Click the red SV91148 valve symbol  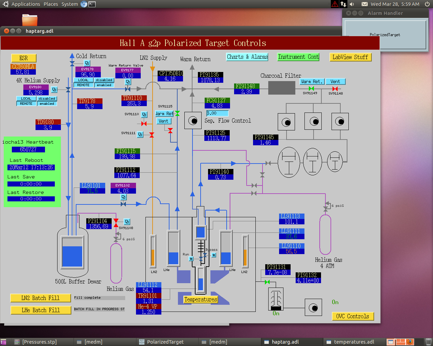pos(335,89)
